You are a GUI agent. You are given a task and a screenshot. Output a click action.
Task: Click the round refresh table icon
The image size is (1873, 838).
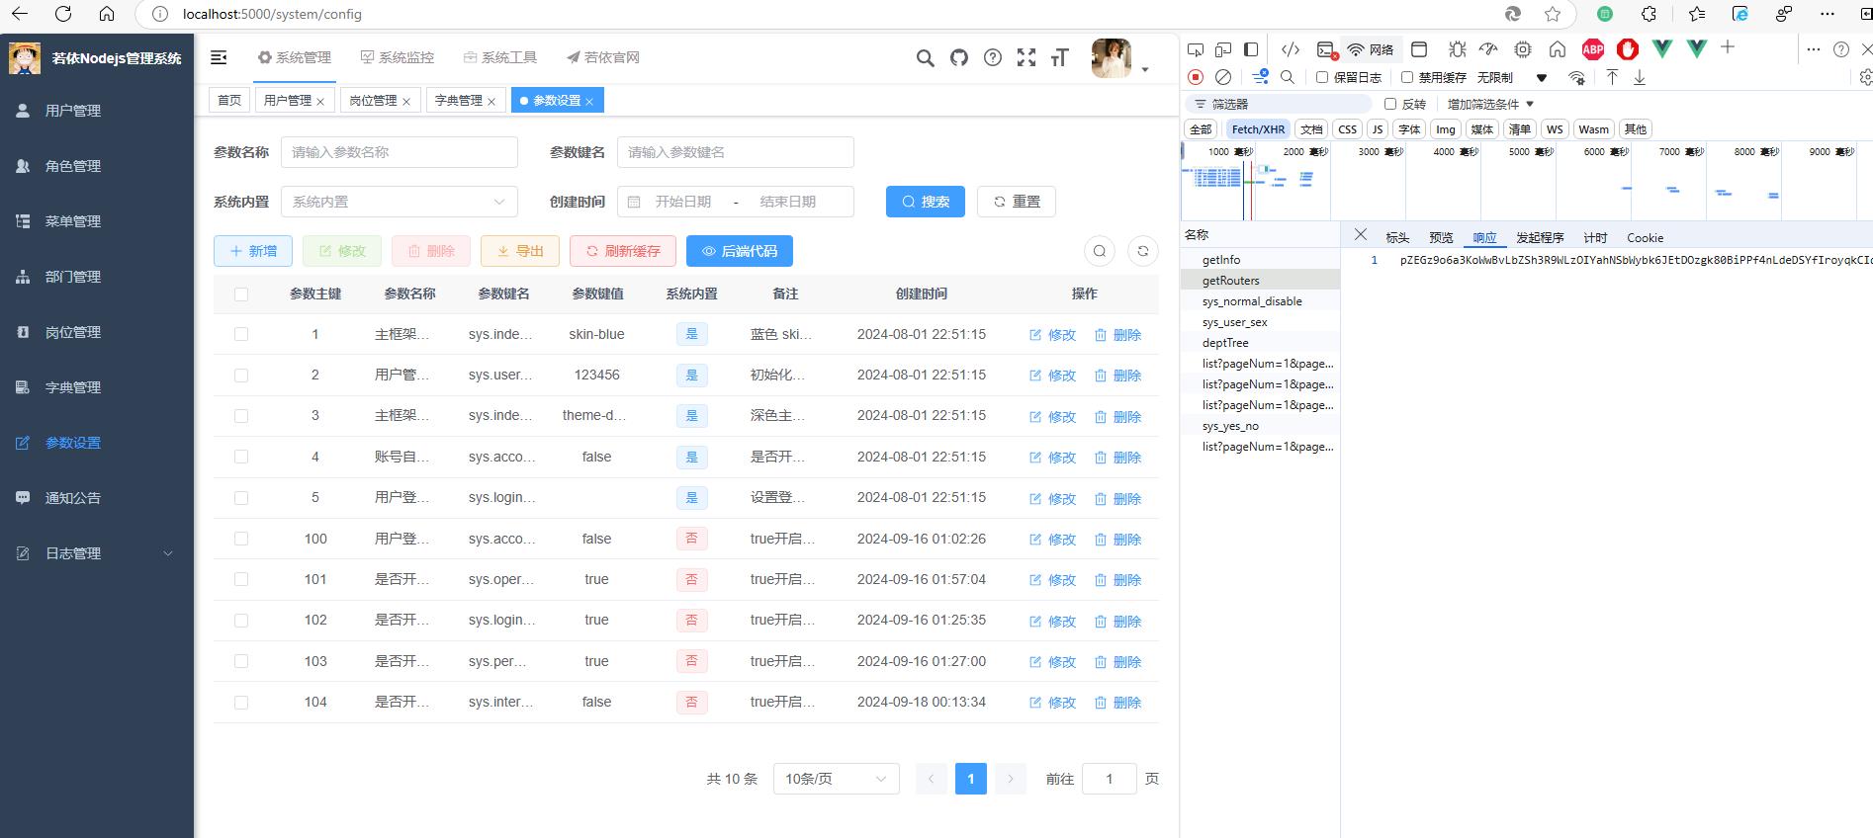tap(1143, 251)
